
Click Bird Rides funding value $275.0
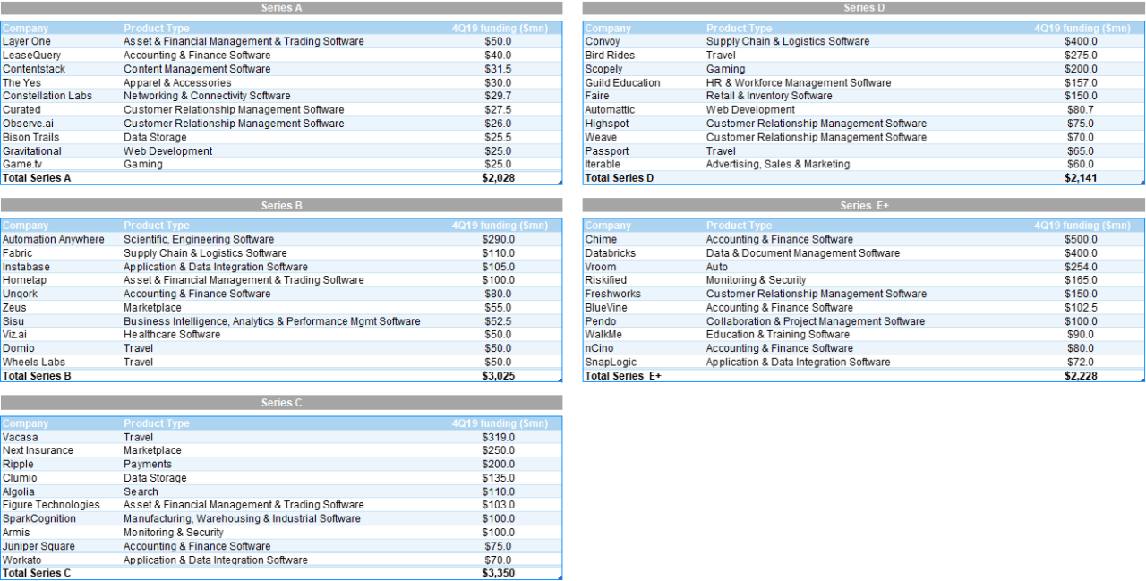[x=1081, y=56]
